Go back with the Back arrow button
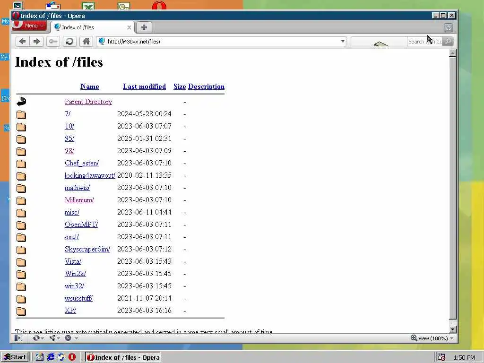 [22, 42]
